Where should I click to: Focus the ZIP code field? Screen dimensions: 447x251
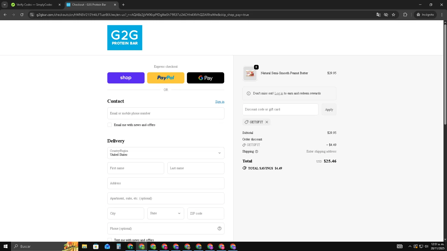(206, 213)
